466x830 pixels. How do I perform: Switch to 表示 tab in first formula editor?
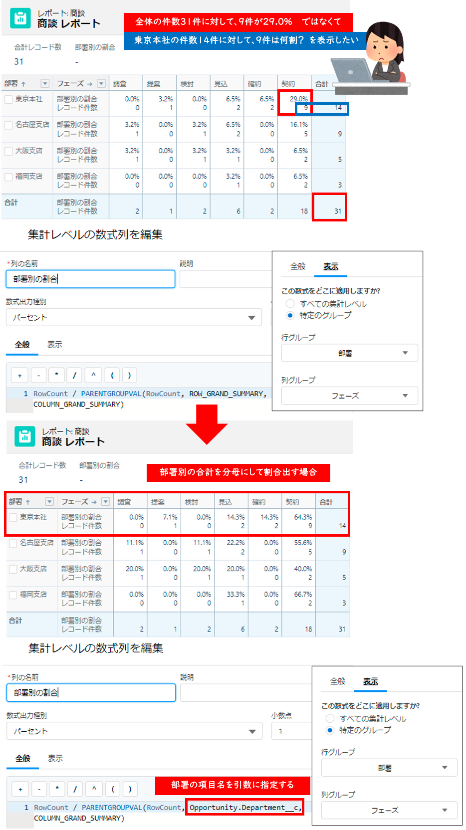click(x=55, y=345)
